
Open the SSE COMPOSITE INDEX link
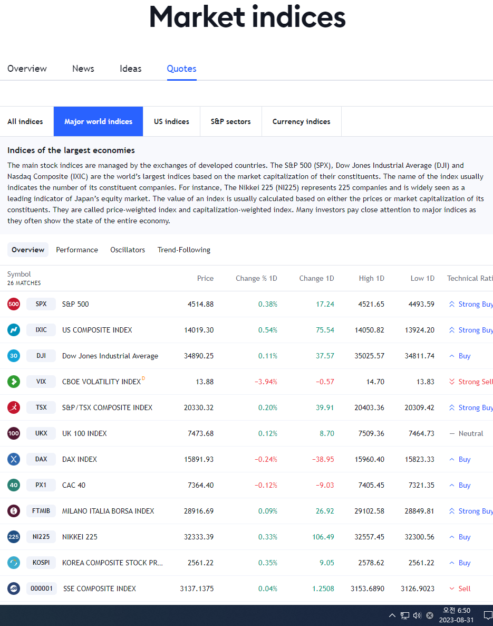click(x=100, y=589)
